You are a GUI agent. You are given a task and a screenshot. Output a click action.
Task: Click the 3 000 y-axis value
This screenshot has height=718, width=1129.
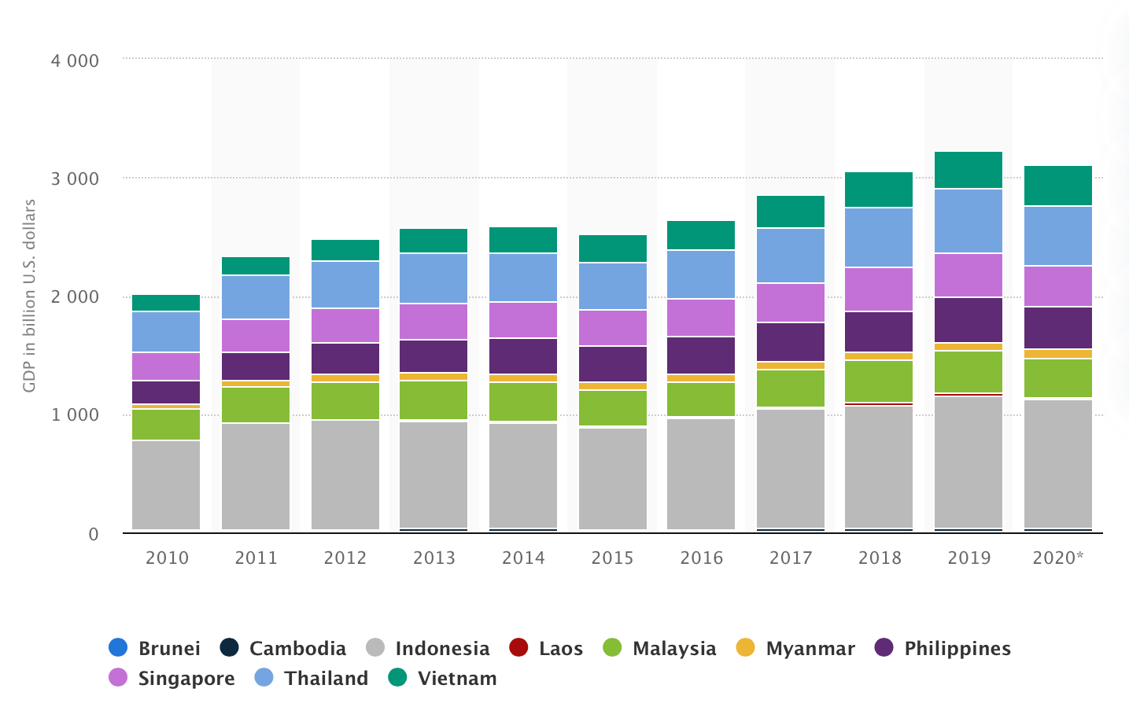click(75, 179)
